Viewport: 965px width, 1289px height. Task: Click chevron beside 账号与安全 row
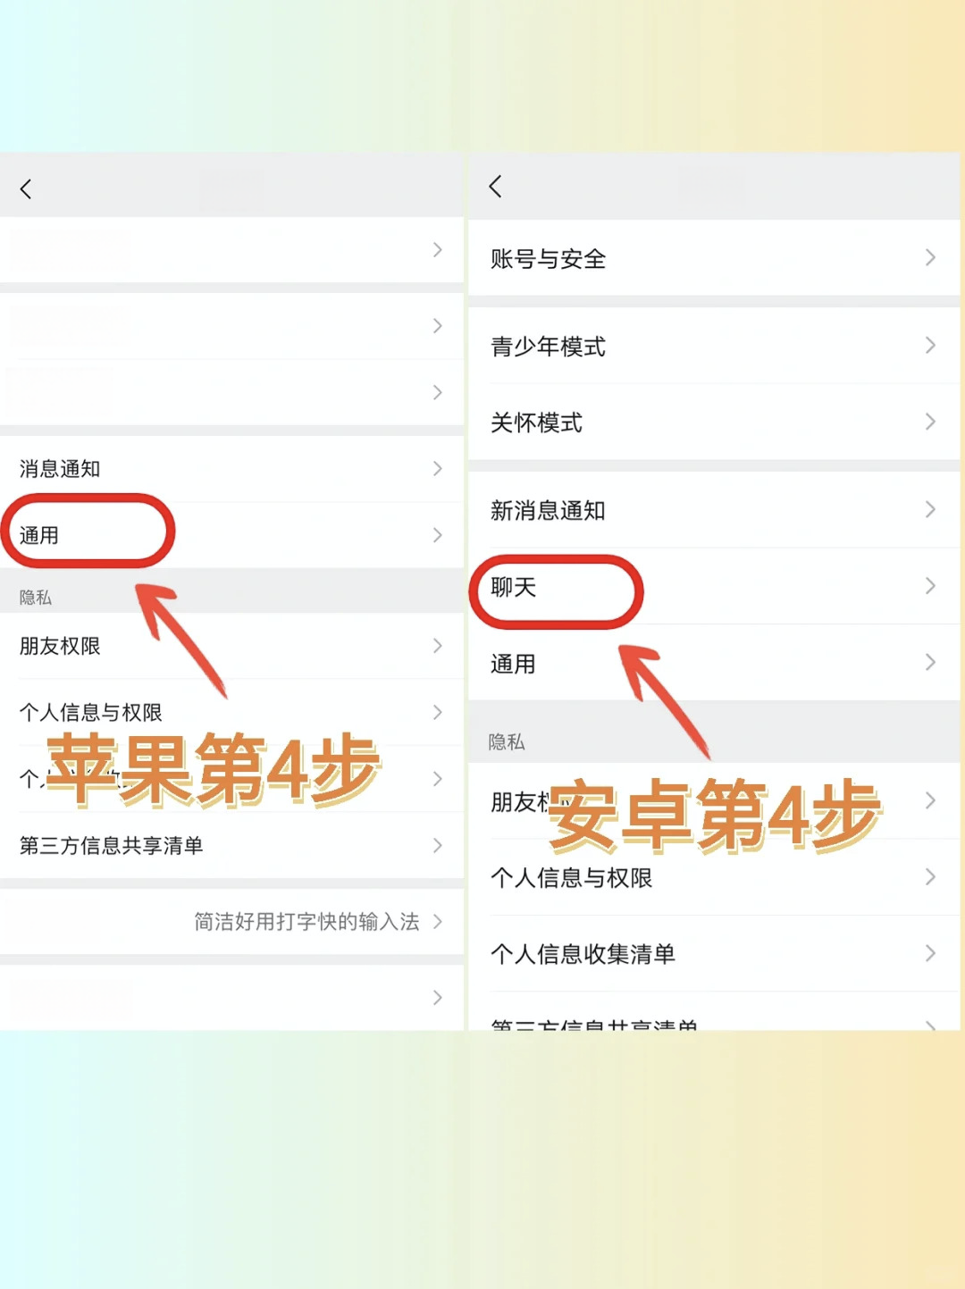click(930, 258)
